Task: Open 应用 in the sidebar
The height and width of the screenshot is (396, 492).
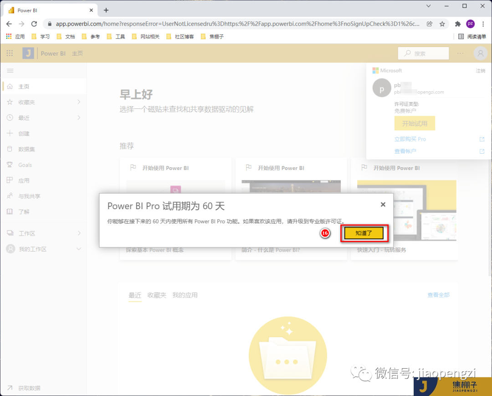Action: point(44,180)
